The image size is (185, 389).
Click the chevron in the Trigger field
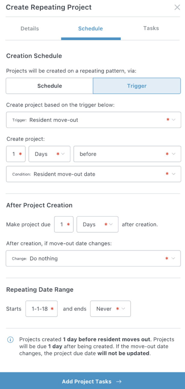tap(174, 120)
